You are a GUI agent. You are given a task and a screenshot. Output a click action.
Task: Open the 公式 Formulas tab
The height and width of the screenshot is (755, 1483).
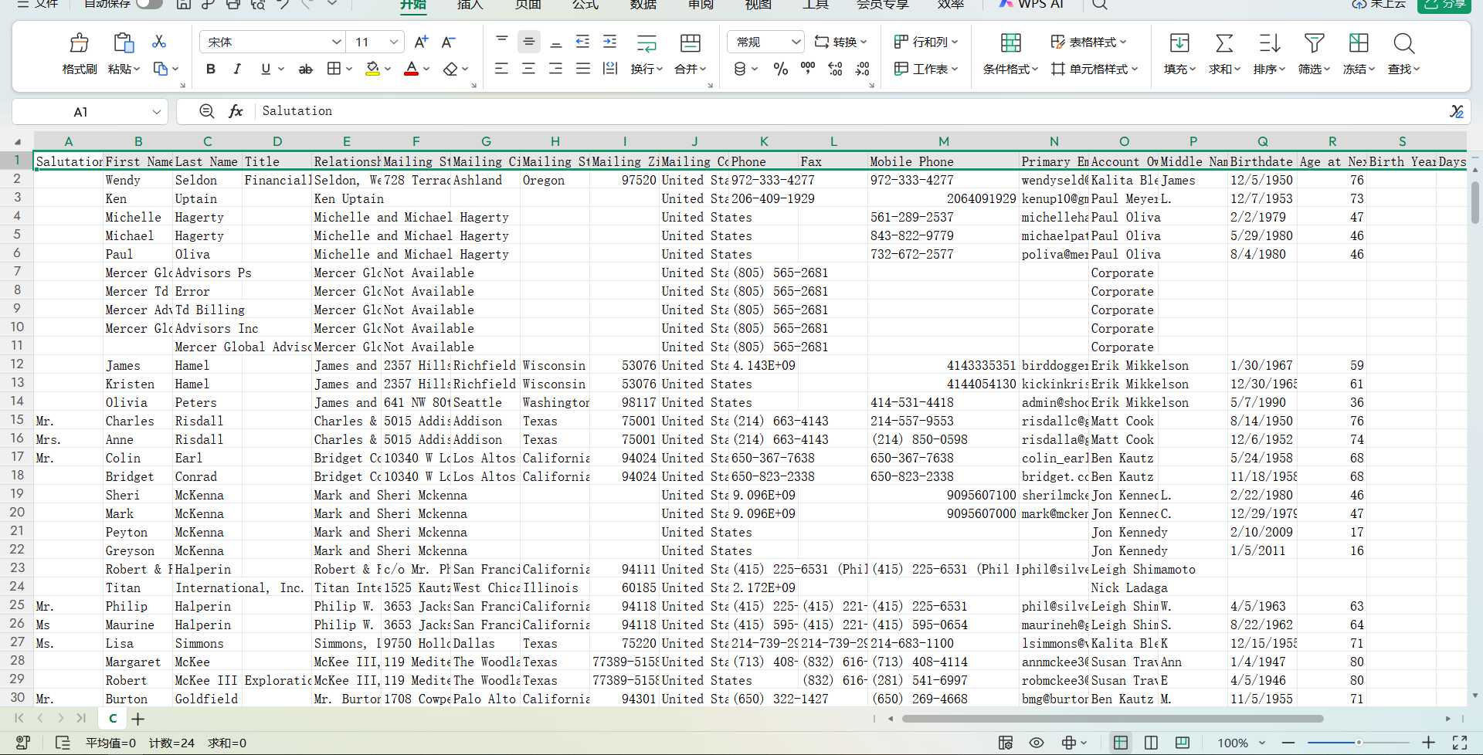click(x=585, y=5)
